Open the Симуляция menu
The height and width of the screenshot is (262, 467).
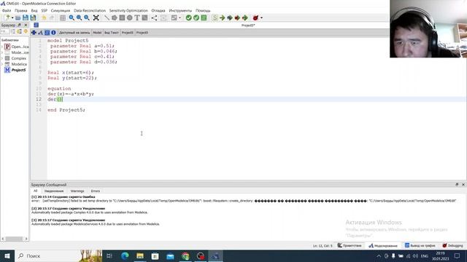(x=61, y=10)
